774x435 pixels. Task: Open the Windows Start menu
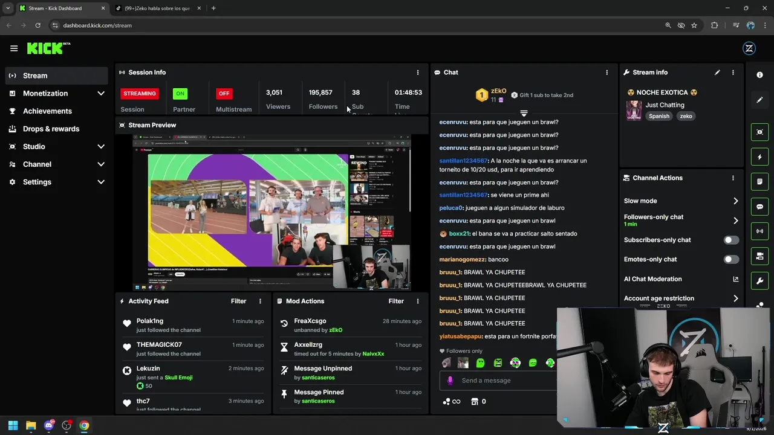pyautogui.click(x=13, y=425)
